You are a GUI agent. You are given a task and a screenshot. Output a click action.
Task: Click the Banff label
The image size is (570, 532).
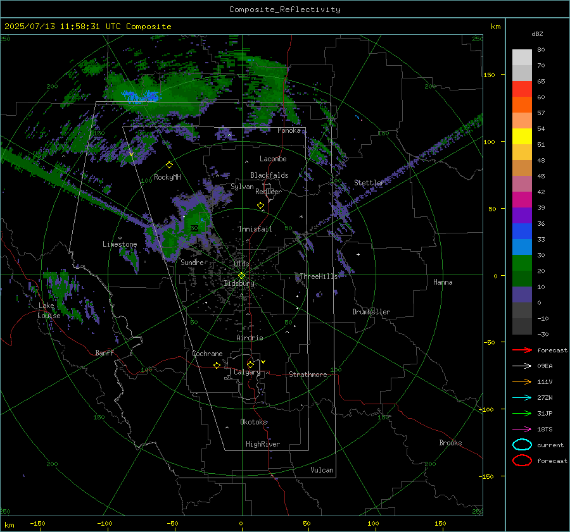pyautogui.click(x=104, y=352)
